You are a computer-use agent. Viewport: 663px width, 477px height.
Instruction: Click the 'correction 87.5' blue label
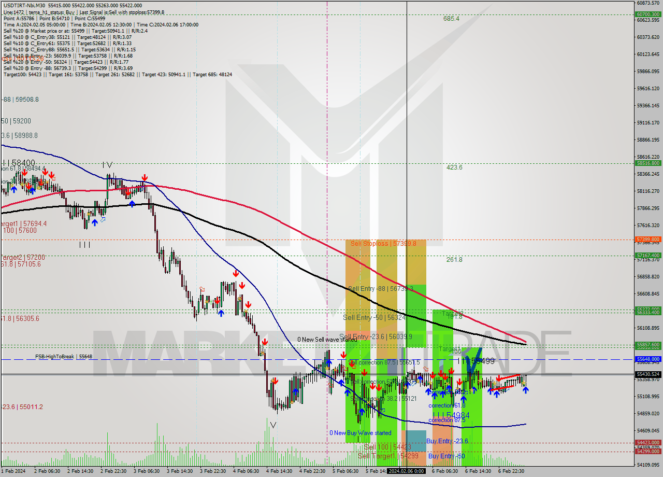click(446, 420)
